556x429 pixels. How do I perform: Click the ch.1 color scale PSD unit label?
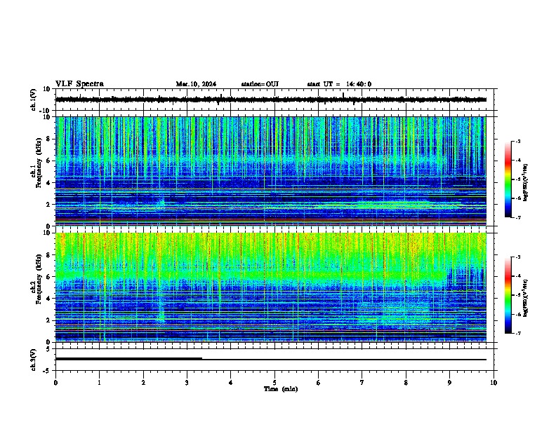click(525, 182)
